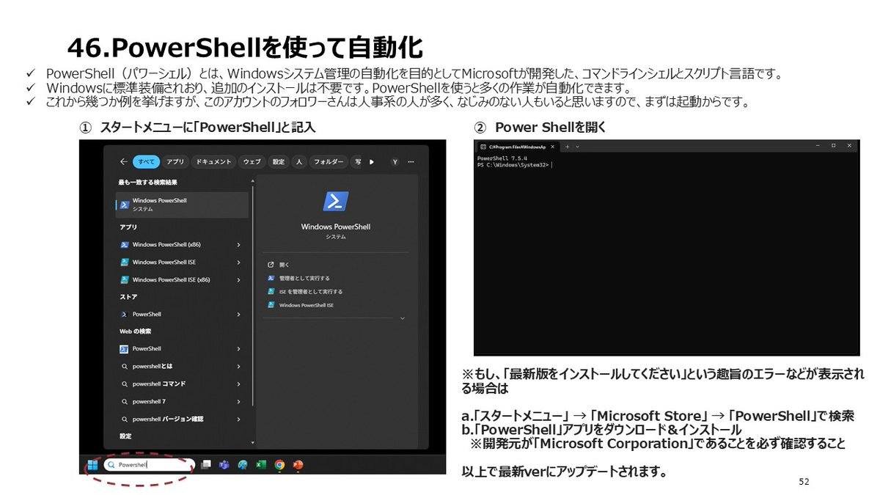Screen dimensions: 880x495
Task: Close the terminal tab with its X
Action: (551, 146)
